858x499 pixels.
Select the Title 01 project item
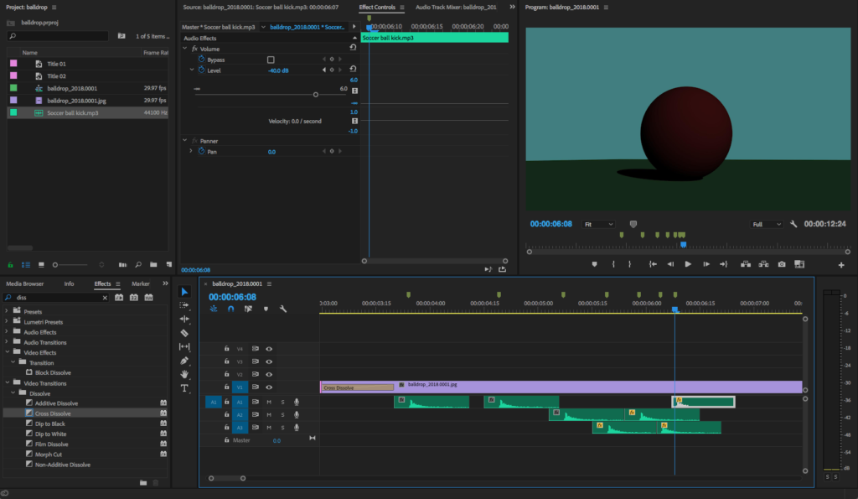coord(56,64)
